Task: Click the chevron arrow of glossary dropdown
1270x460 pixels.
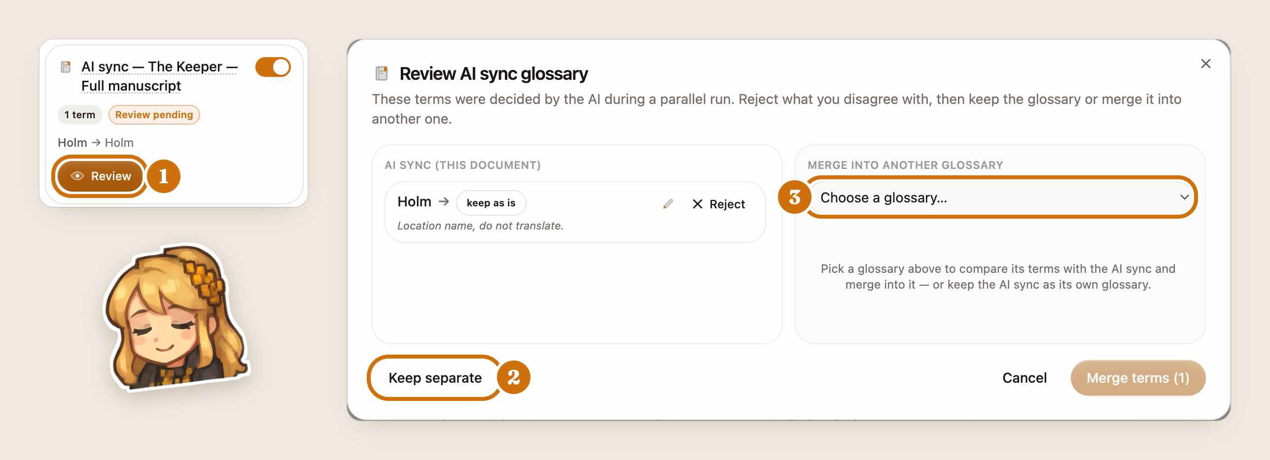Action: [x=1184, y=197]
